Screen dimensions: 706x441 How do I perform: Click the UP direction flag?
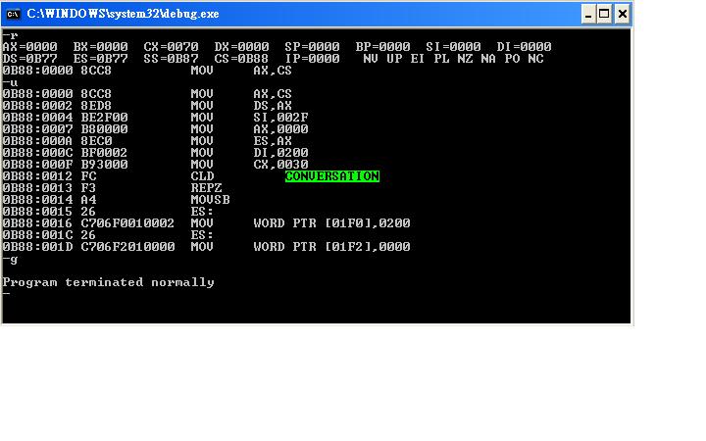394,59
